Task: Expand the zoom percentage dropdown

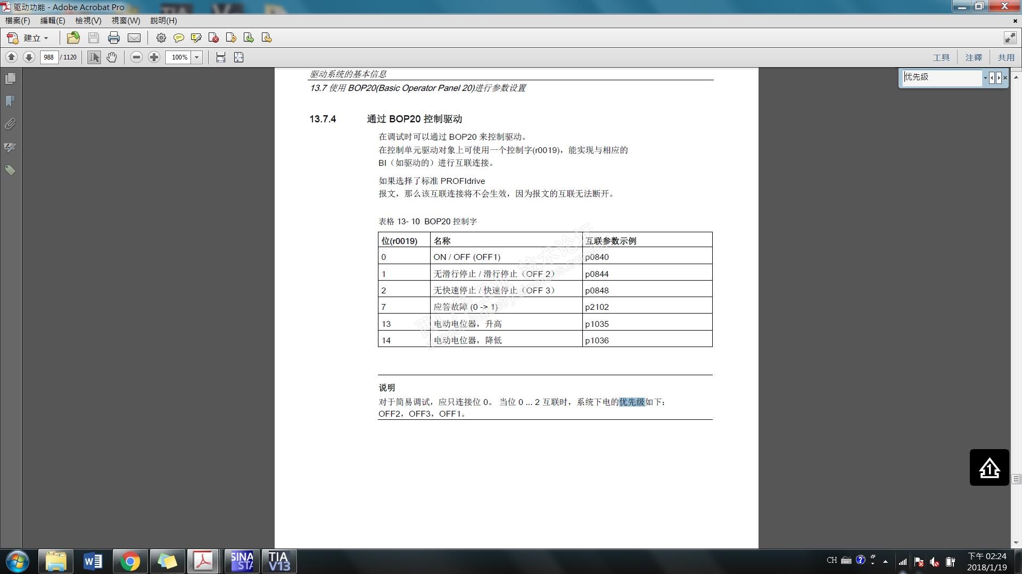Action: point(197,57)
